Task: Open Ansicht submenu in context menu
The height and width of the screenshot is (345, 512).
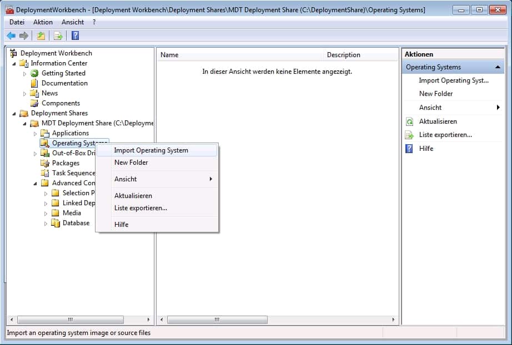Action: [x=157, y=179]
